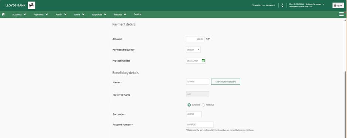Select the Personal radio button
This screenshot has width=347, height=138.
tap(203, 105)
